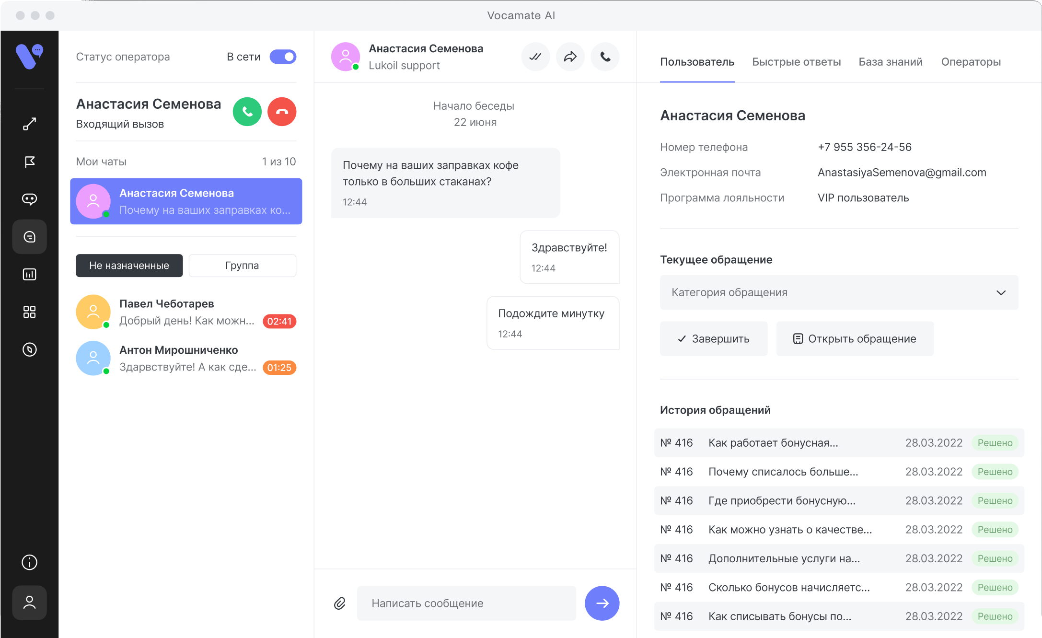The width and height of the screenshot is (1042, 638).
Task: Click the forward arrow icon in chat header
Action: click(570, 57)
